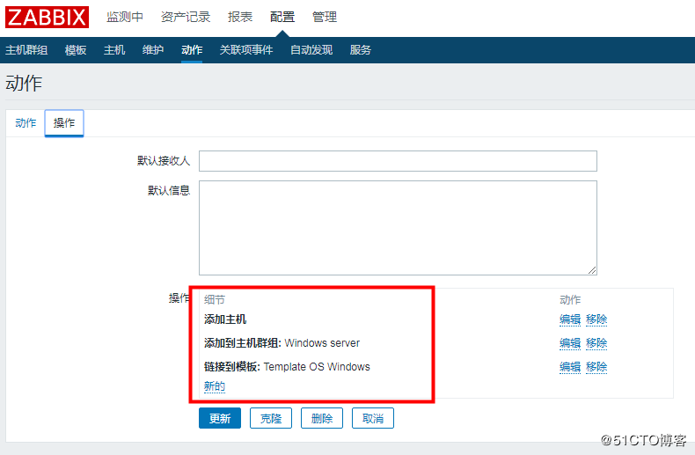Viewport: 695px width, 455px height.
Task: Open the 监测中 top menu
Action: [x=125, y=17]
